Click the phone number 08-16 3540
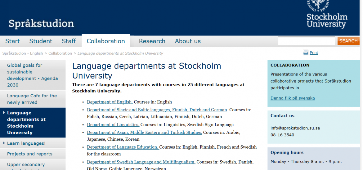 click(x=282, y=135)
